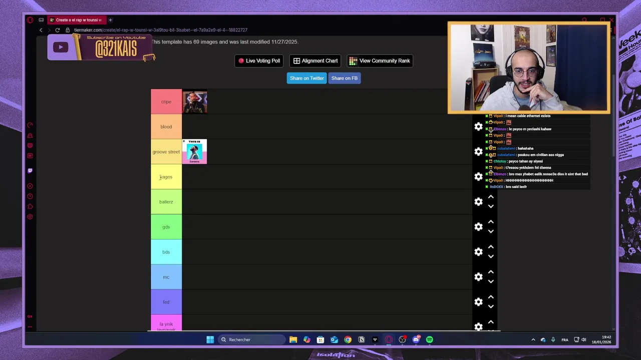Select the vagos tier label
Image resolution: width=641 pixels, height=360 pixels.
click(166, 176)
